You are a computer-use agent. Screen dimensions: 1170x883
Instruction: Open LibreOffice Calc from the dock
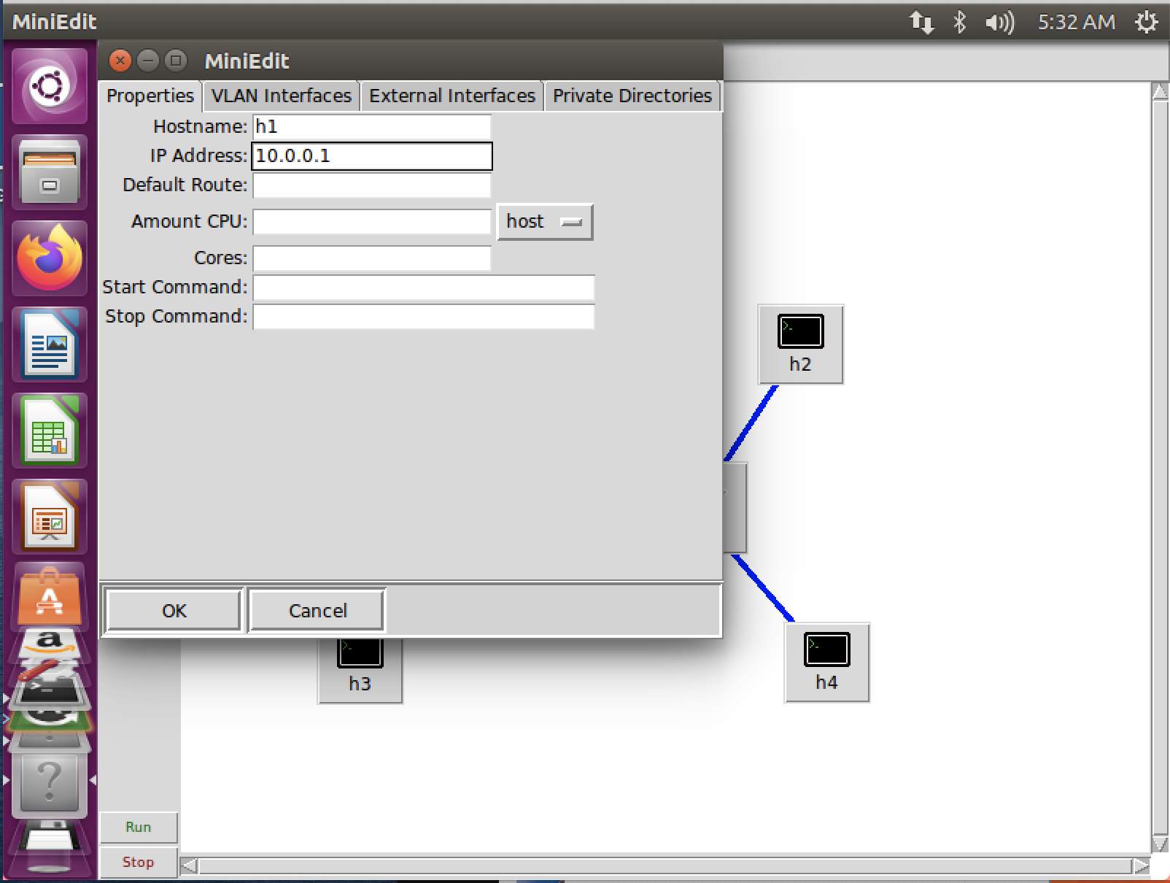50,430
